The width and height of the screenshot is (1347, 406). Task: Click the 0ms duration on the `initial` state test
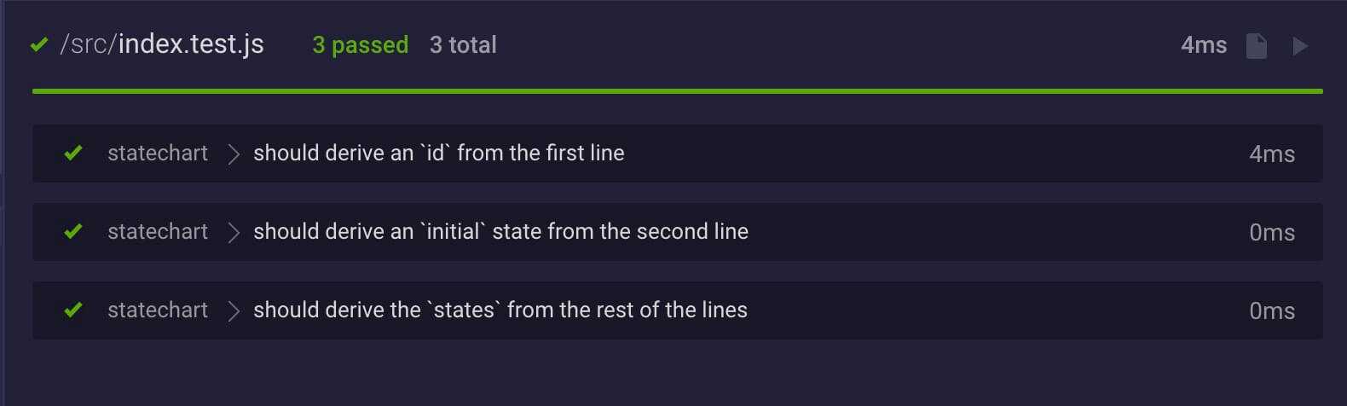(1271, 233)
